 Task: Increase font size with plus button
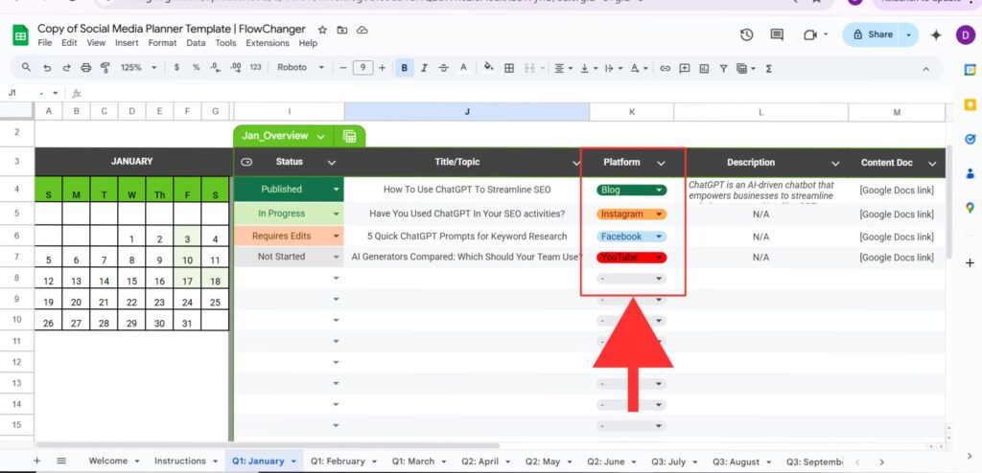pos(382,68)
